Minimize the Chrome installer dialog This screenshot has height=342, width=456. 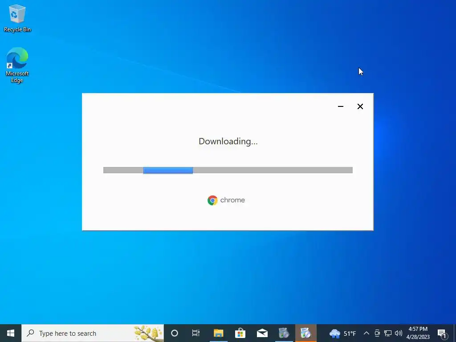coord(341,106)
